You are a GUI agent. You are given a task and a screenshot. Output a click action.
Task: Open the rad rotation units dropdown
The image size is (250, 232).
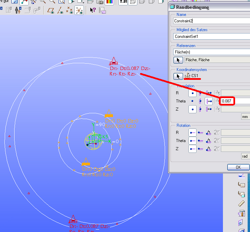246,156
